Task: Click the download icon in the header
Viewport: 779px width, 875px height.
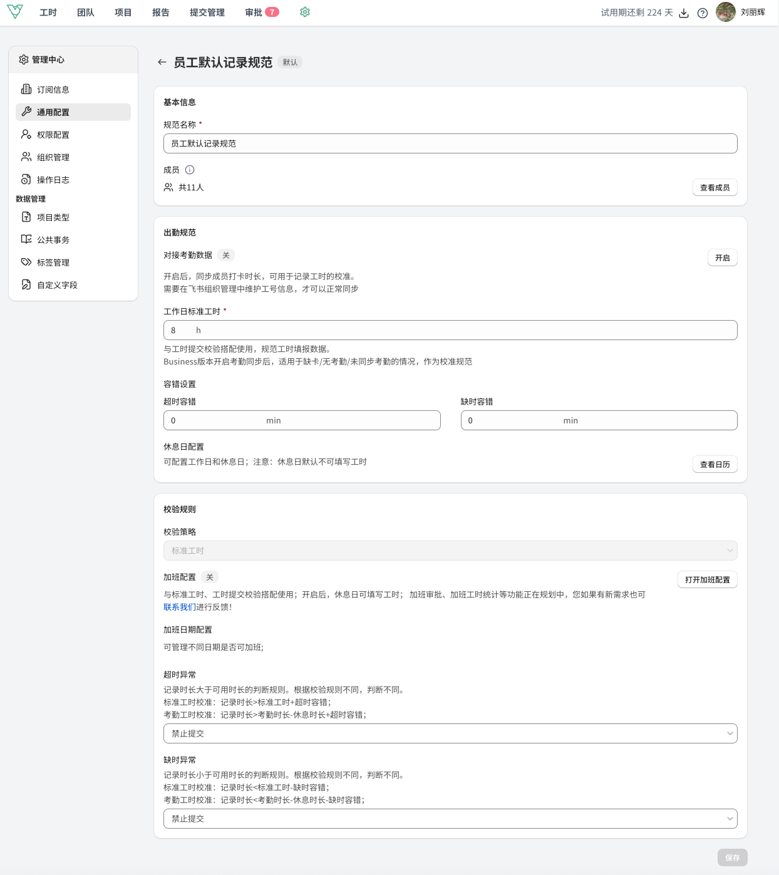Action: click(684, 13)
